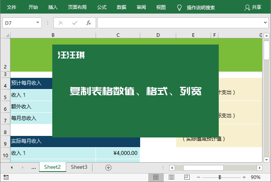
Task: Select column C header
Action: point(118,35)
